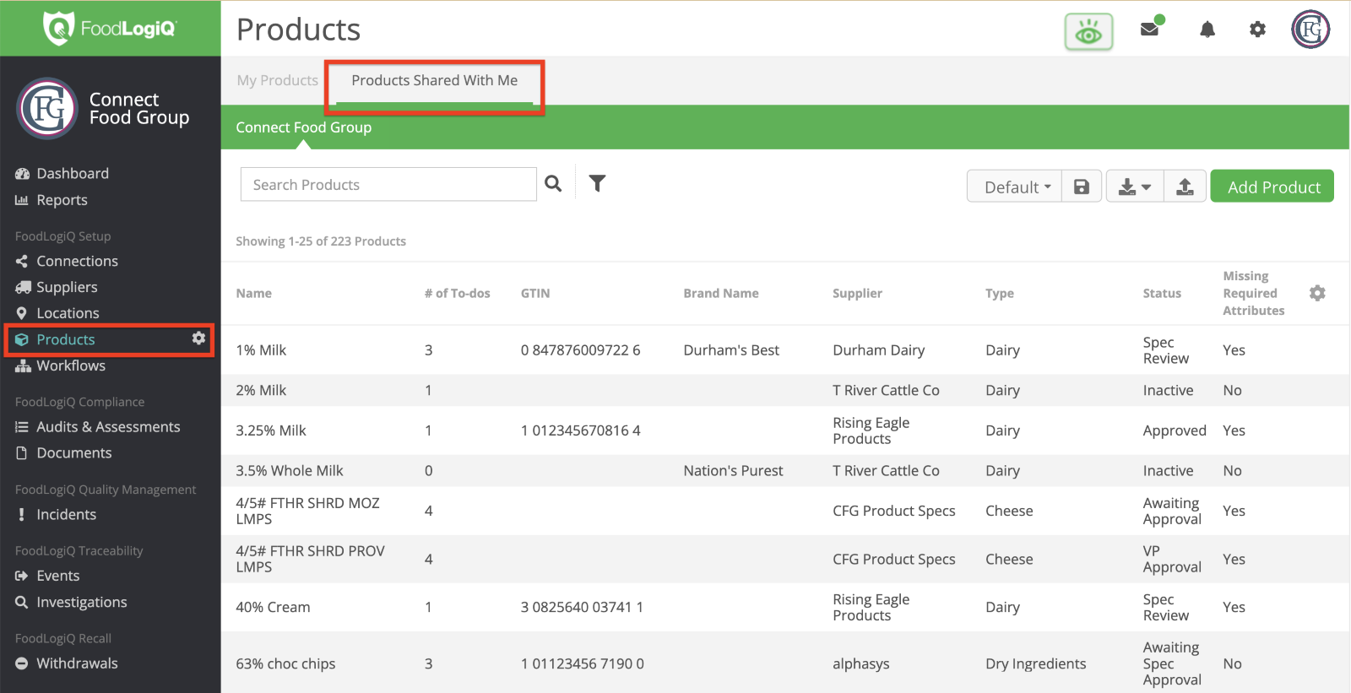
Task: Click GTIN 3 0825640 03741 1
Action: (x=582, y=607)
